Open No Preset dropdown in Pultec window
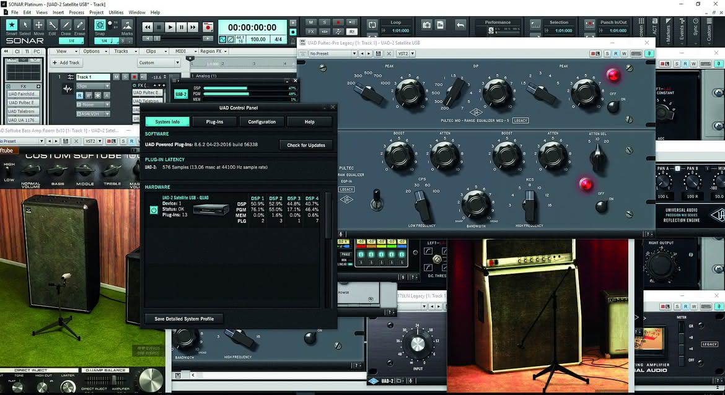This screenshot has height=395, width=725. 332,54
